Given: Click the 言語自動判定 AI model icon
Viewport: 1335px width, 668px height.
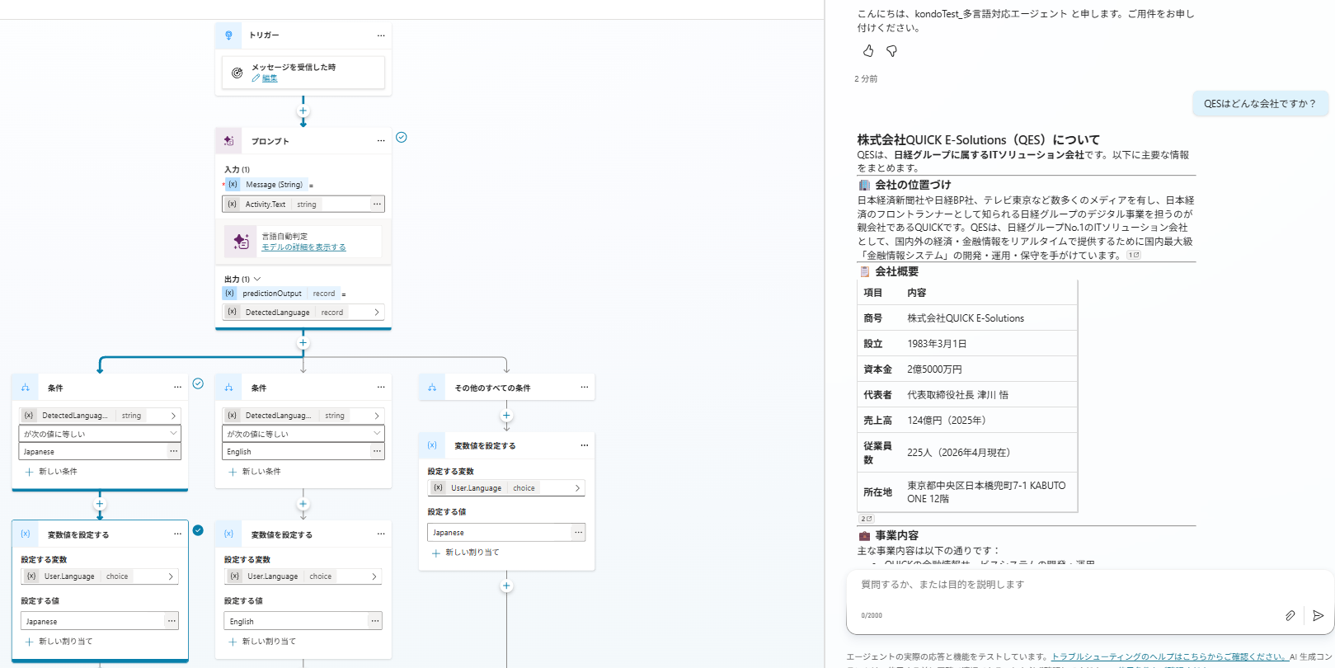Looking at the screenshot, I should (241, 242).
